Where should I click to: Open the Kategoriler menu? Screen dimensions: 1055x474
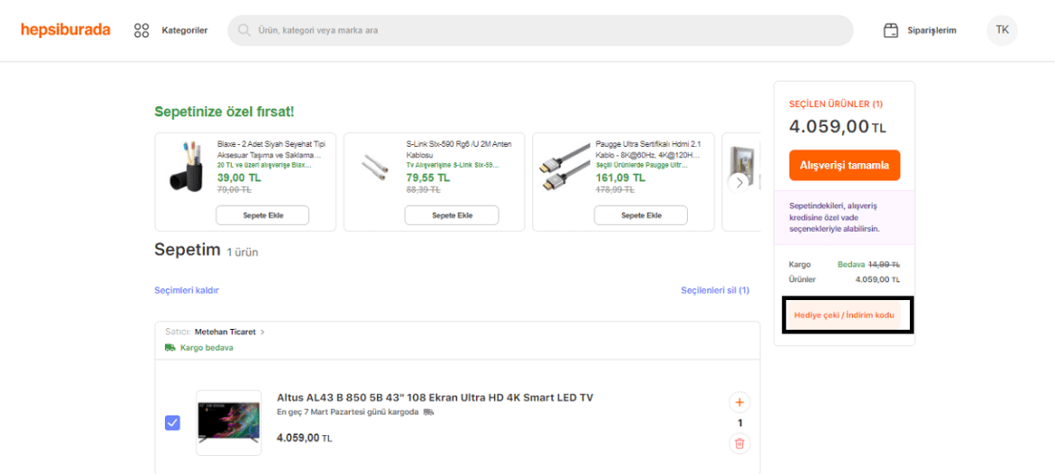click(x=185, y=31)
